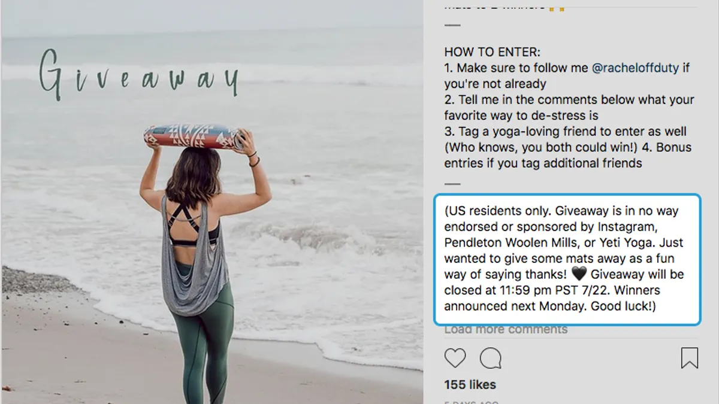Select the Giveaway script text on the photo
The image size is (719, 404).
click(x=139, y=75)
